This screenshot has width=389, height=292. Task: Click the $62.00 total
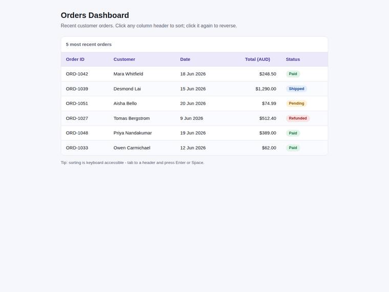(x=269, y=148)
